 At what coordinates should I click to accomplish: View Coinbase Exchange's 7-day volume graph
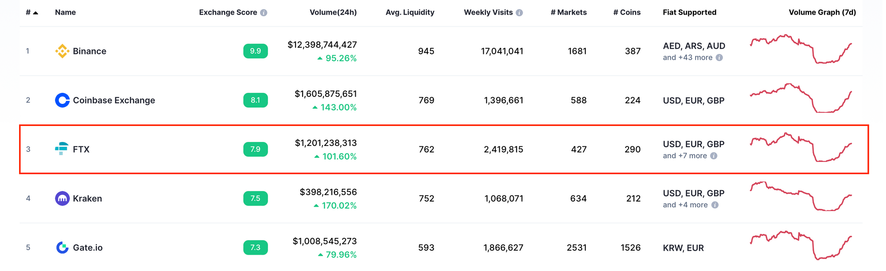[801, 98]
